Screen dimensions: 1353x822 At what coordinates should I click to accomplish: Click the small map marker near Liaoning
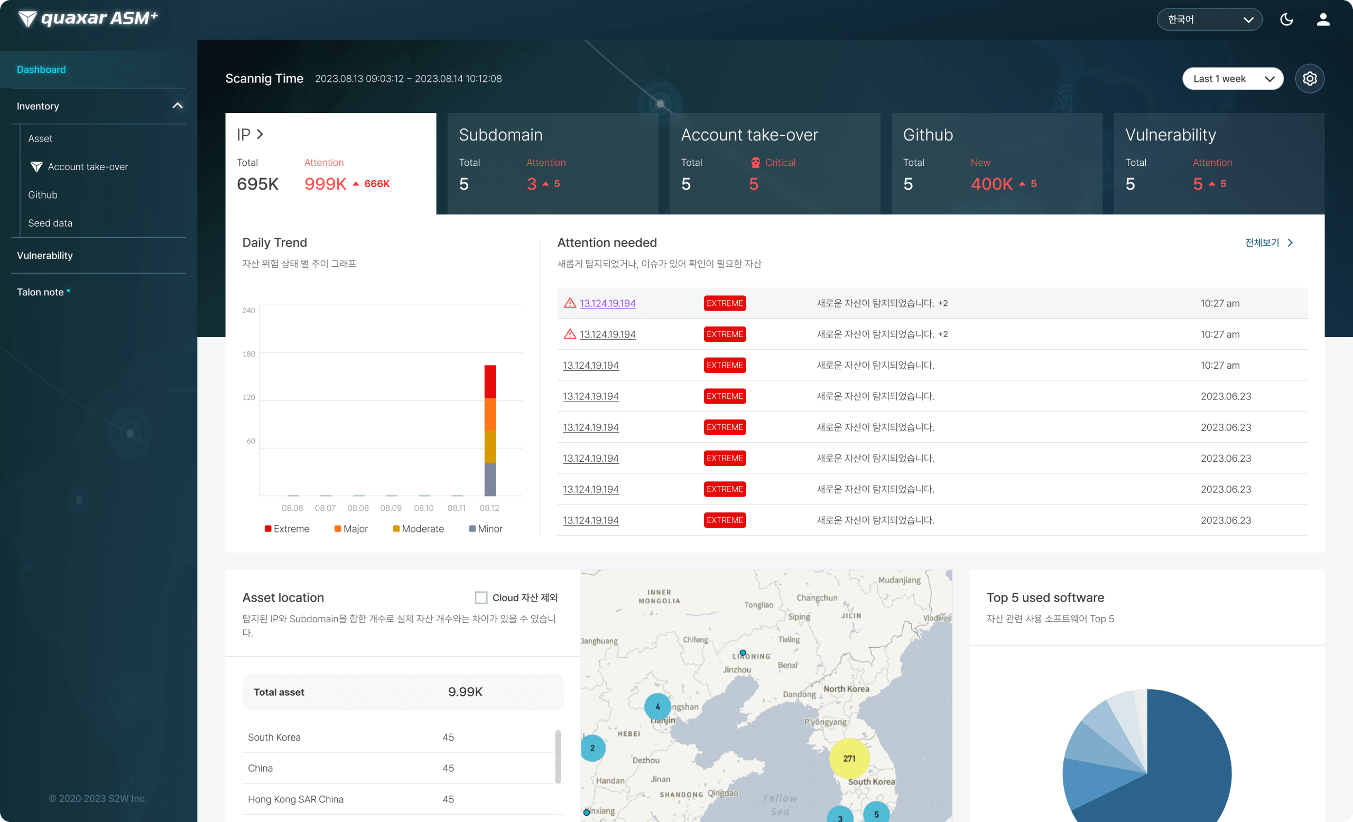(743, 652)
